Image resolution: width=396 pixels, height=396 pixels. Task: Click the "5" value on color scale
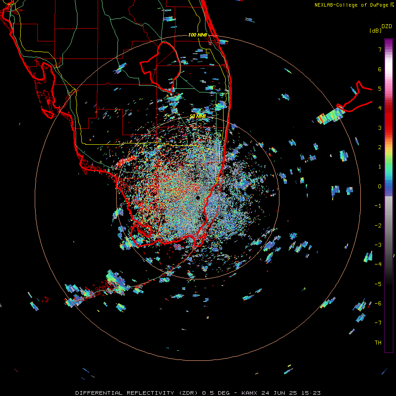(380, 88)
